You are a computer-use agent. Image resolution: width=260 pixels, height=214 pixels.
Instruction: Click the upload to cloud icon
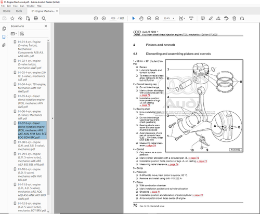click(20, 18)
